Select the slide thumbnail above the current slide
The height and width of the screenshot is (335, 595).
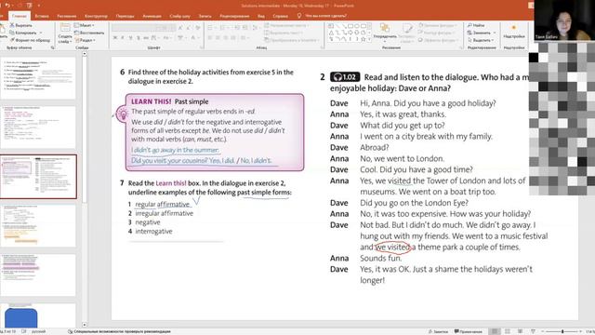(38, 127)
